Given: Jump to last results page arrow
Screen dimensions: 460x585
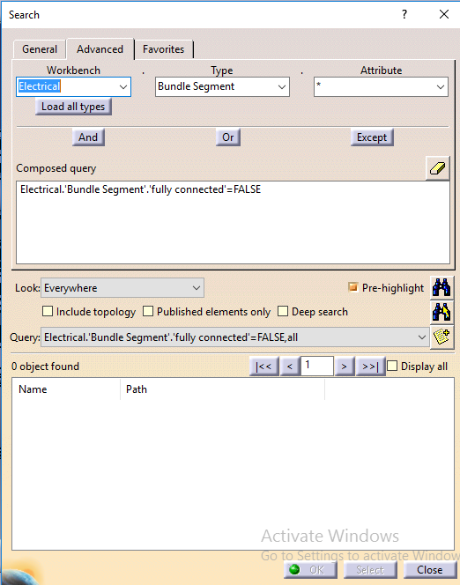Looking at the screenshot, I should click(370, 367).
